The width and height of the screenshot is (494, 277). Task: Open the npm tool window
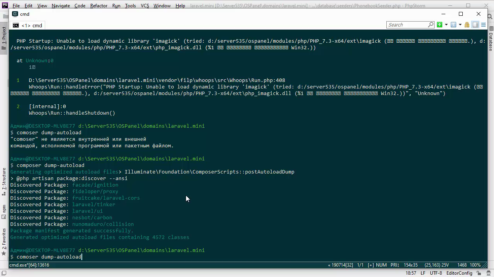[4, 212]
